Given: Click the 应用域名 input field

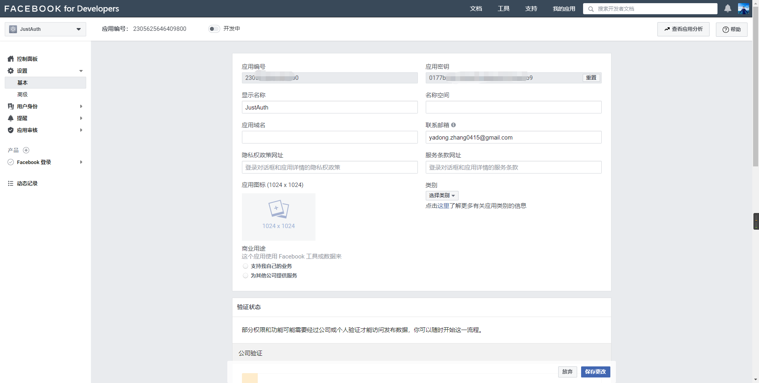Looking at the screenshot, I should pos(330,137).
